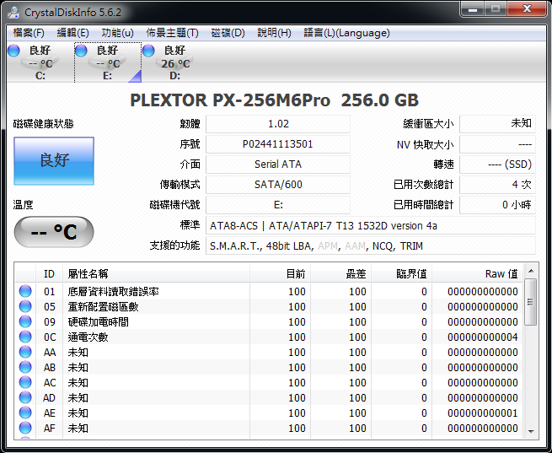Click status orb for attribute AA

[25, 352]
